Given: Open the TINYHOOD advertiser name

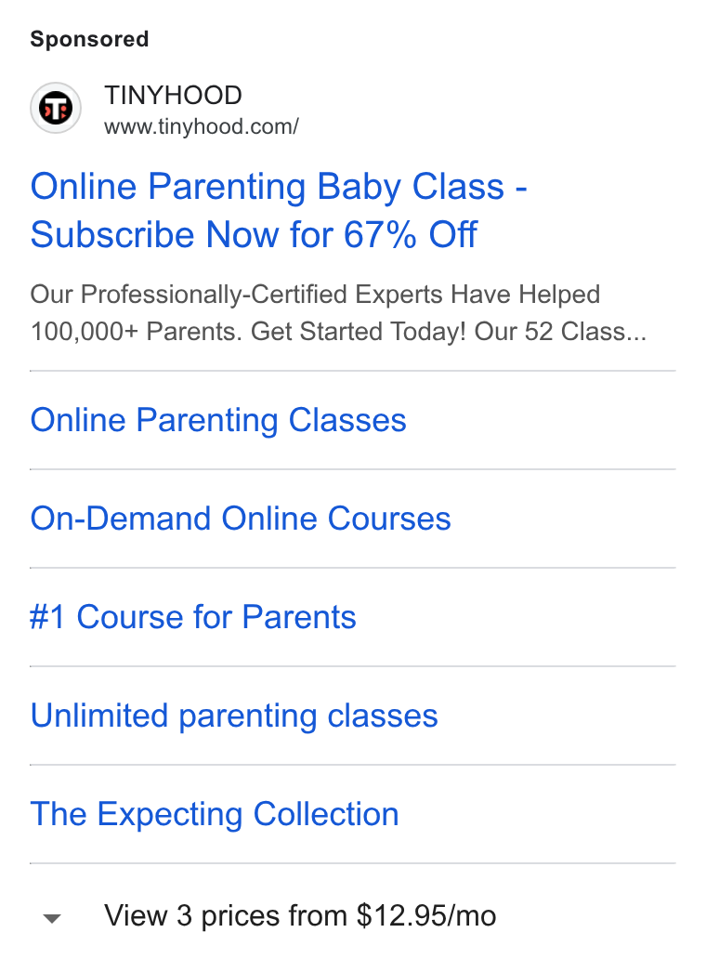Looking at the screenshot, I should [x=173, y=96].
